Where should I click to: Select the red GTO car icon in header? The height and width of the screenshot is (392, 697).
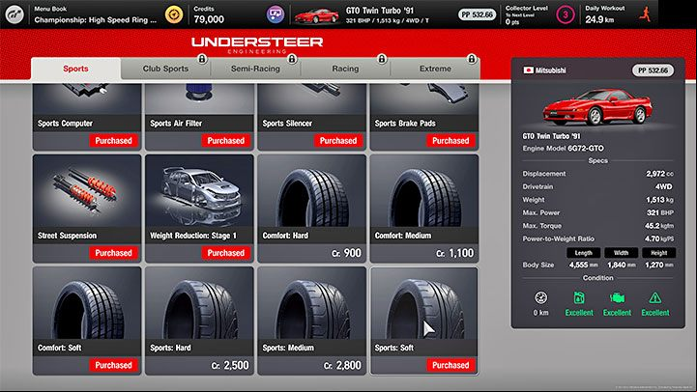pos(316,16)
